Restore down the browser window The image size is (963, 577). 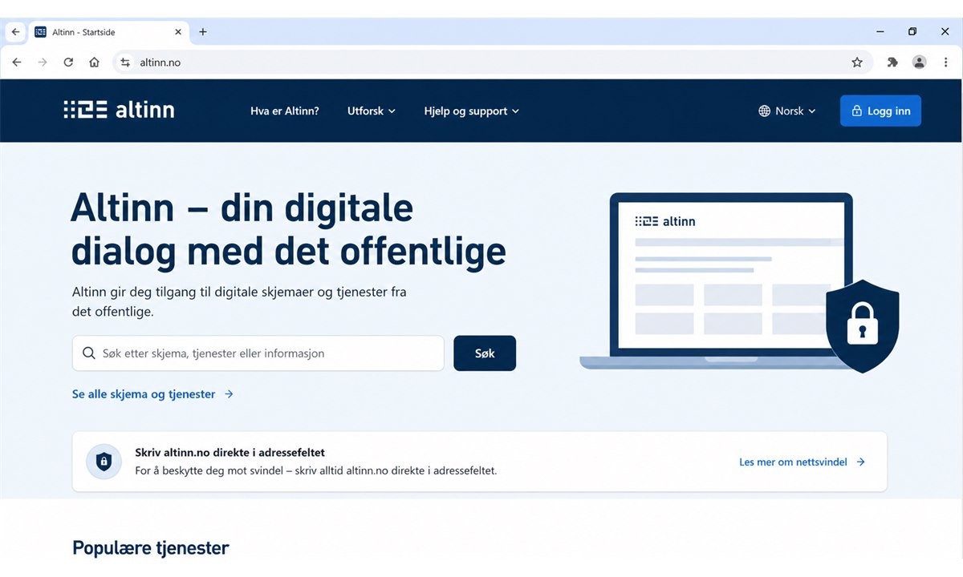pos(912,32)
